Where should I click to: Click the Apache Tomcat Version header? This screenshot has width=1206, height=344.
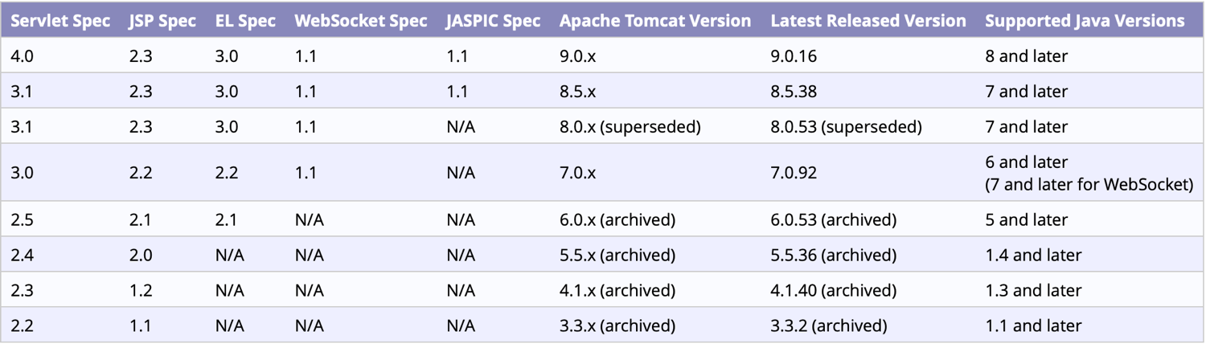click(655, 21)
